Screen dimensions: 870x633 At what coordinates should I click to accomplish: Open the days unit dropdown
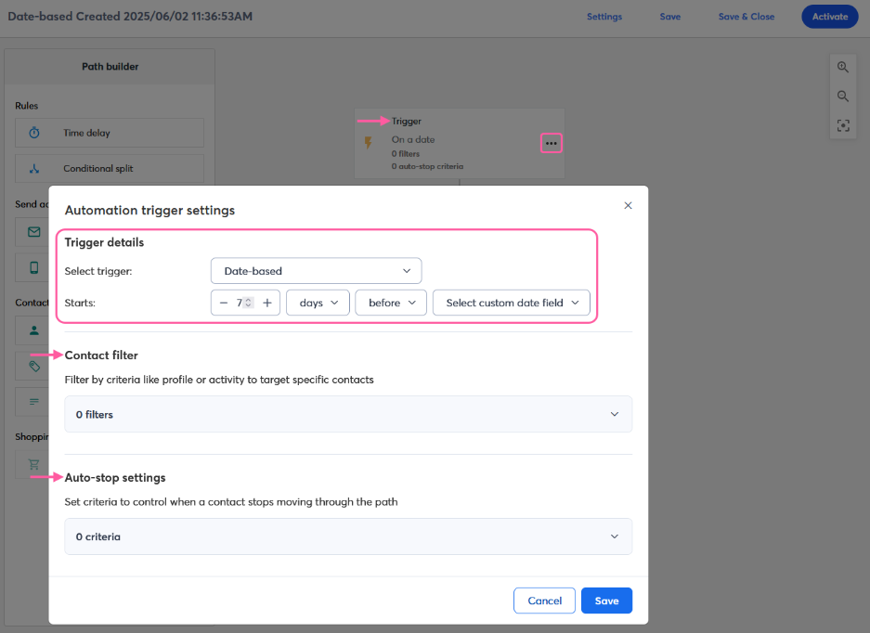[x=318, y=303]
